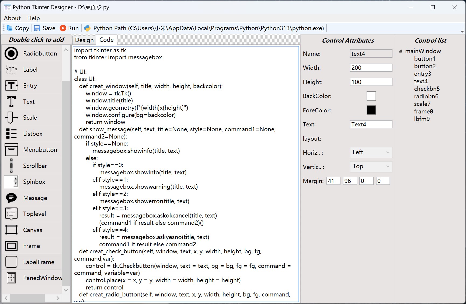Click the Name field containing text4
The height and width of the screenshot is (304, 466).
pos(371,54)
